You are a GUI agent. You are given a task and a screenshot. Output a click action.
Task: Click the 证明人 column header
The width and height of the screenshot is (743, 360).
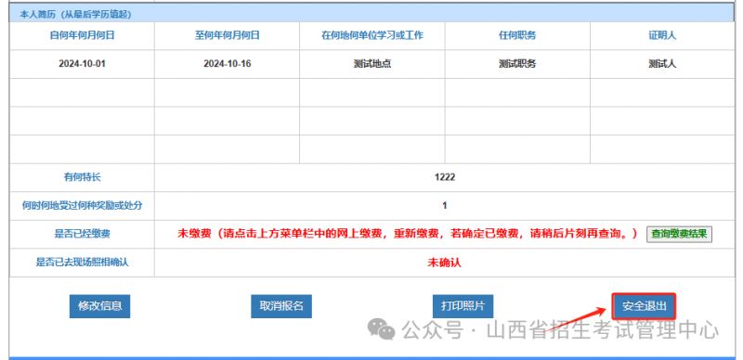click(x=662, y=35)
